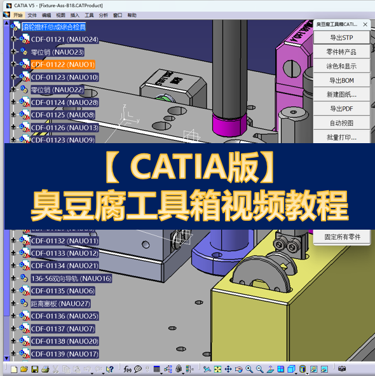
Task: Click the Print icon
Action: [x=45, y=369]
